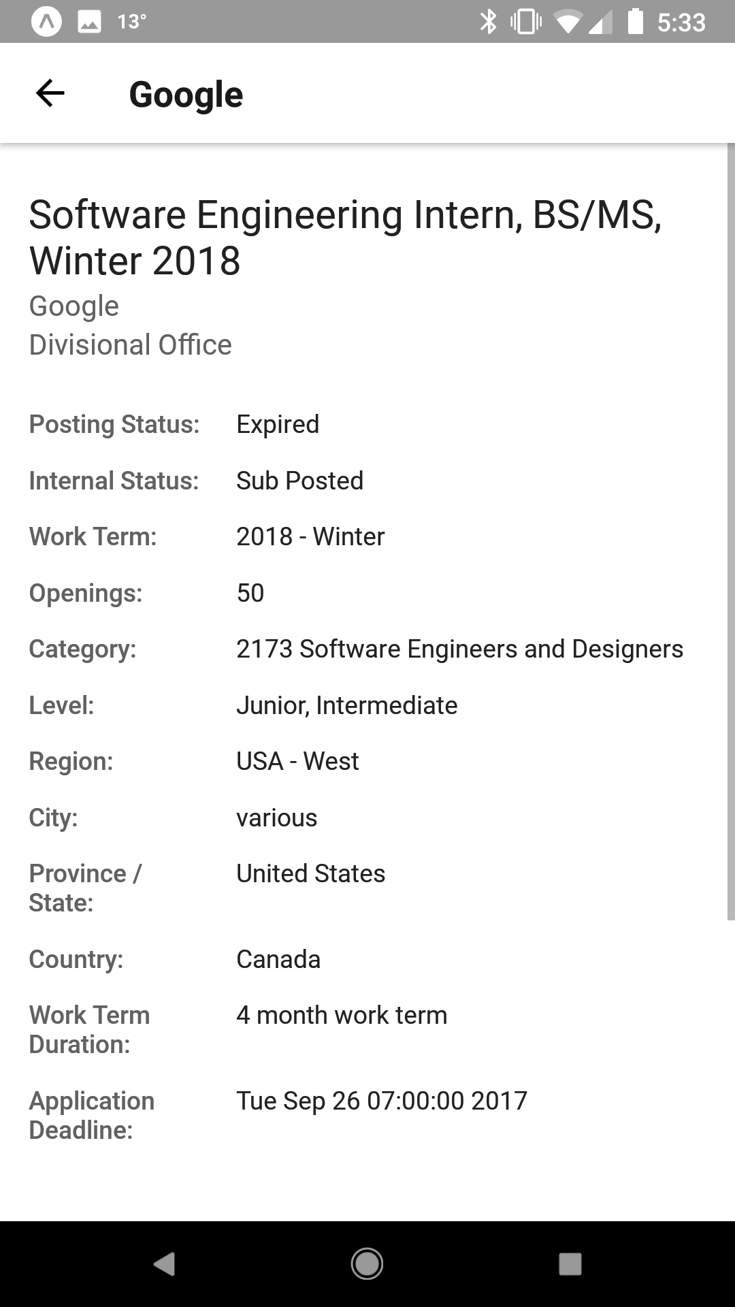The height and width of the screenshot is (1307, 735).
Task: Tap the battery icon in status bar
Action: pos(635,22)
